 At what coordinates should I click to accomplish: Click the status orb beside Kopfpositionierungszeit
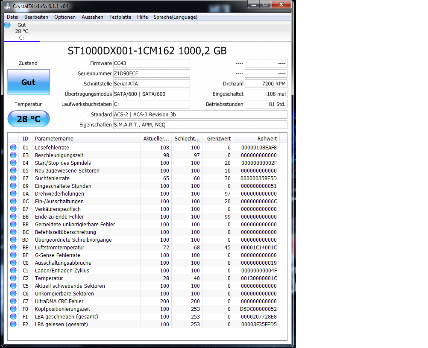click(13, 309)
